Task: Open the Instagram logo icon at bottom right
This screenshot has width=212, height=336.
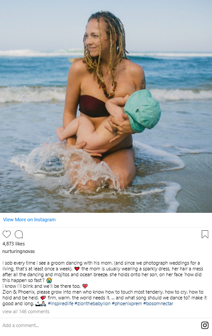Action: point(205,325)
